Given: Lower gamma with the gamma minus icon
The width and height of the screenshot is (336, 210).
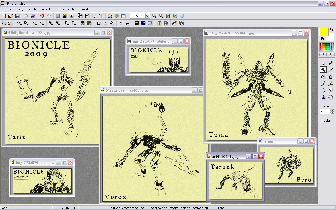Looking at the screenshot, I should [67, 23].
